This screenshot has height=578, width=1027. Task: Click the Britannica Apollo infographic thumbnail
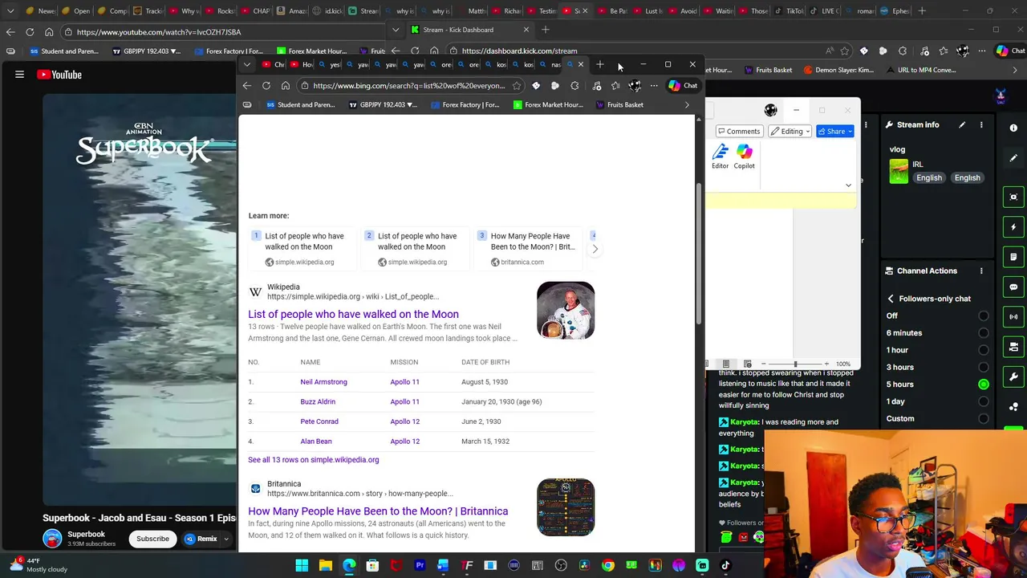click(x=566, y=507)
